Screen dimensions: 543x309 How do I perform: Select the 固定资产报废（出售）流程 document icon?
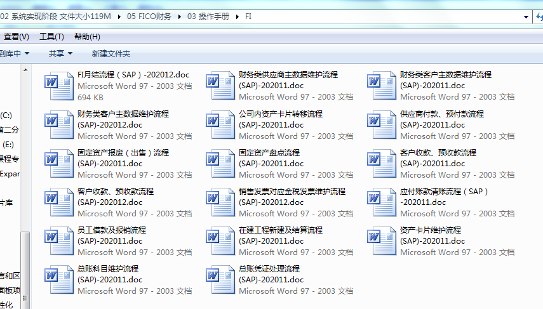click(x=59, y=164)
